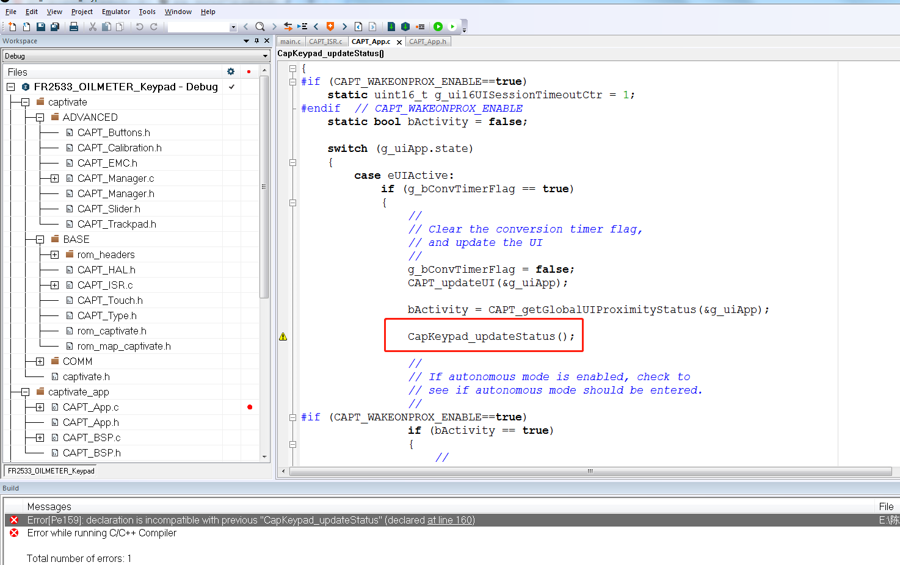Select the FR2533_OILMETER_Keypad workspace tab
900x565 pixels.
tap(51, 471)
